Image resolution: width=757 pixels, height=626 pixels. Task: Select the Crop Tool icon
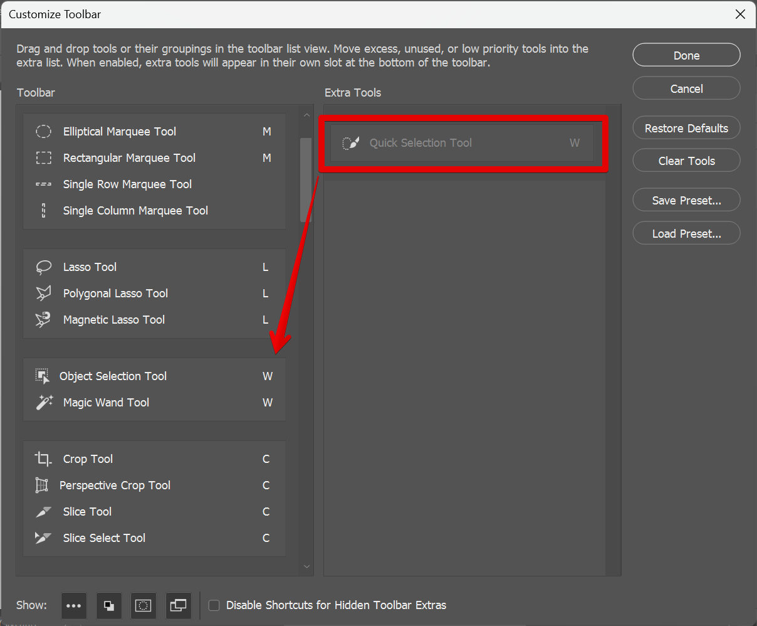coord(43,459)
